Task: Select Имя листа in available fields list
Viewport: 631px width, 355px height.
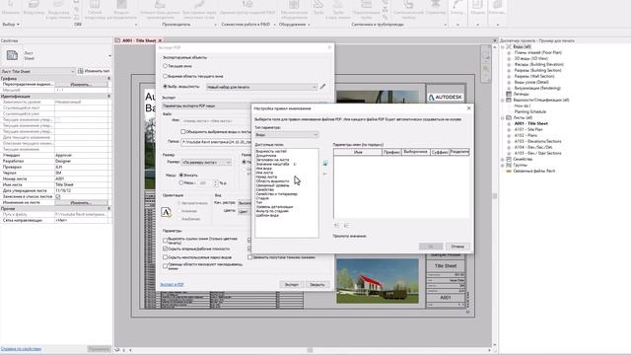Action: pyautogui.click(x=264, y=173)
